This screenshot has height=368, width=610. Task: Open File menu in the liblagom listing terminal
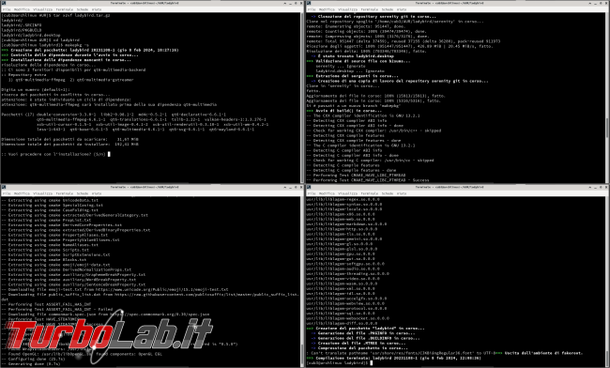click(x=312, y=193)
